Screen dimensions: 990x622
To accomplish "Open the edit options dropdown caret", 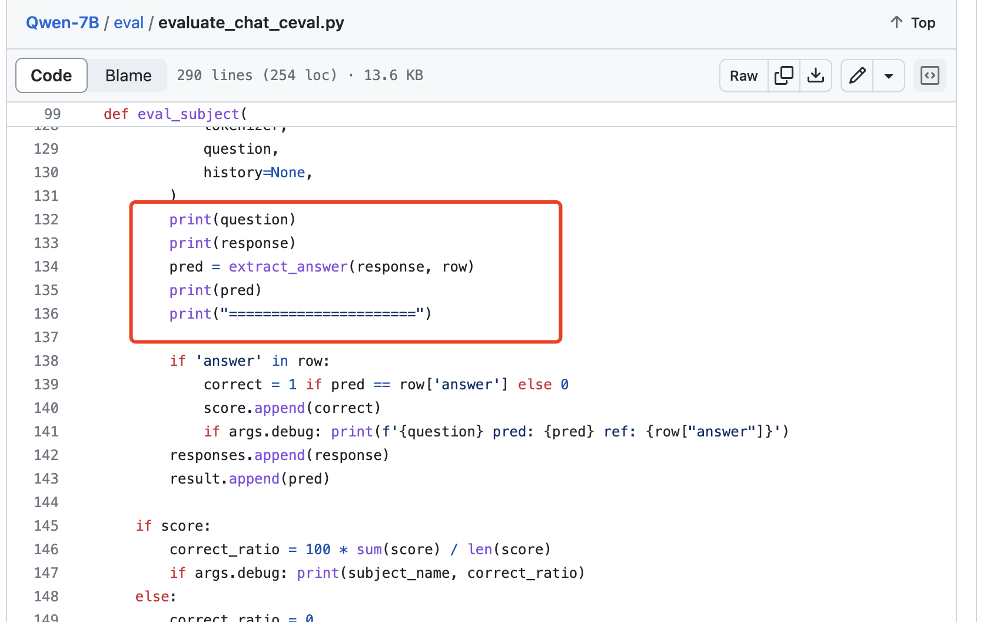I will click(x=889, y=75).
